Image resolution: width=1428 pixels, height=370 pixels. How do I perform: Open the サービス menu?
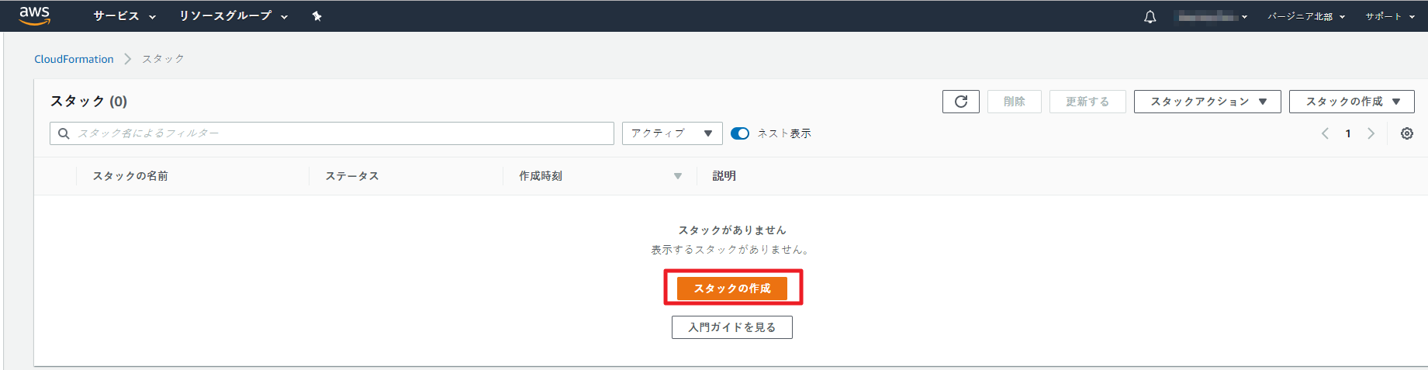pyautogui.click(x=124, y=16)
